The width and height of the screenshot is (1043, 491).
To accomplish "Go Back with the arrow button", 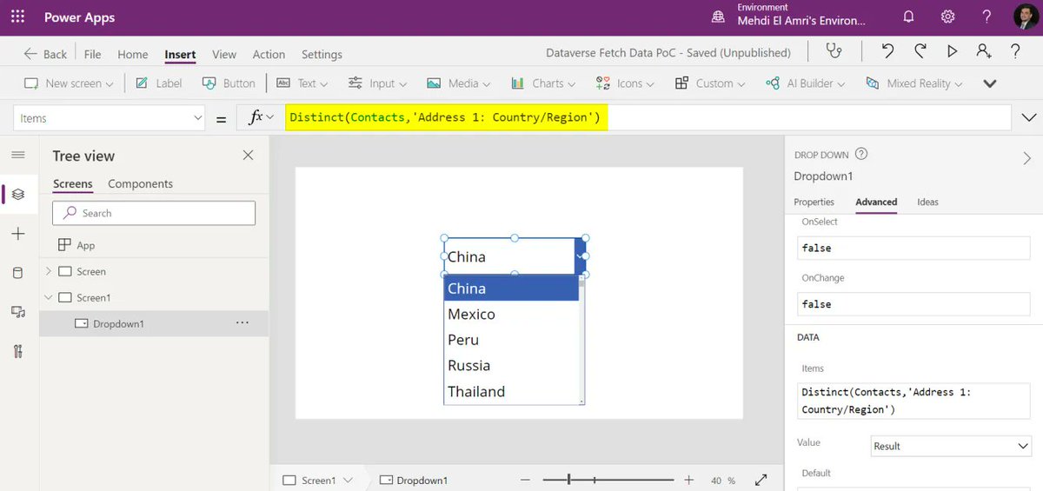I will coord(45,54).
